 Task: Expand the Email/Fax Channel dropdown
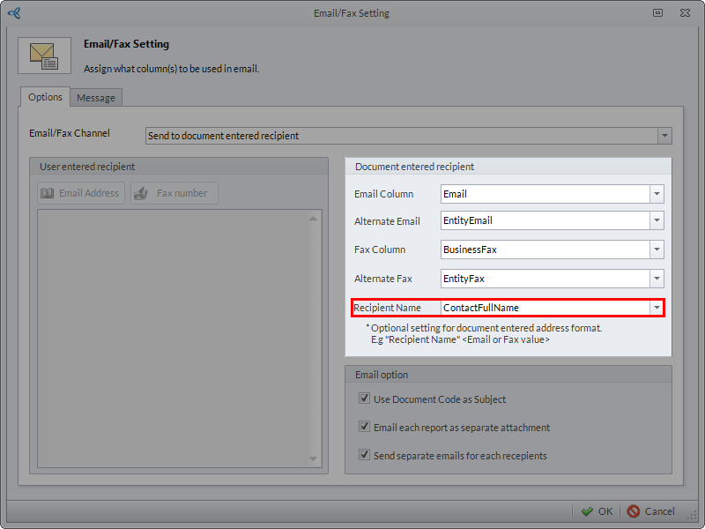[x=664, y=136]
